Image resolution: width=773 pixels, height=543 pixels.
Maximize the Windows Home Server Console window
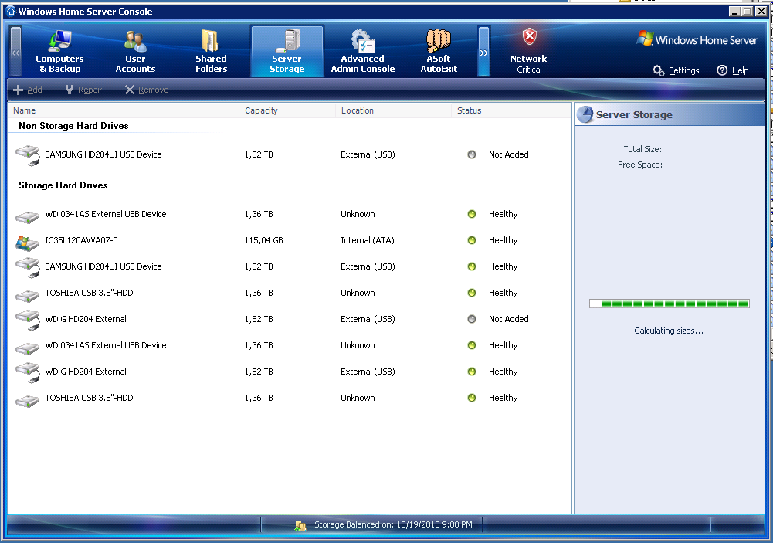point(748,11)
